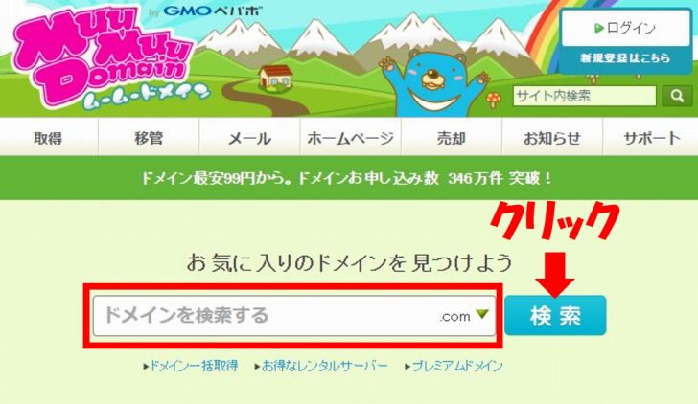Click the green play arrow beside ログイン
Image resolution: width=698 pixels, height=404 pixels.
pyautogui.click(x=599, y=29)
